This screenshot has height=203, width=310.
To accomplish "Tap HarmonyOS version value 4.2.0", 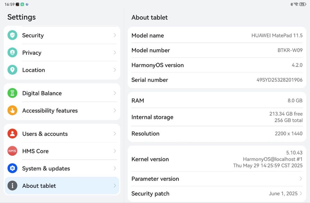I will [x=297, y=65].
